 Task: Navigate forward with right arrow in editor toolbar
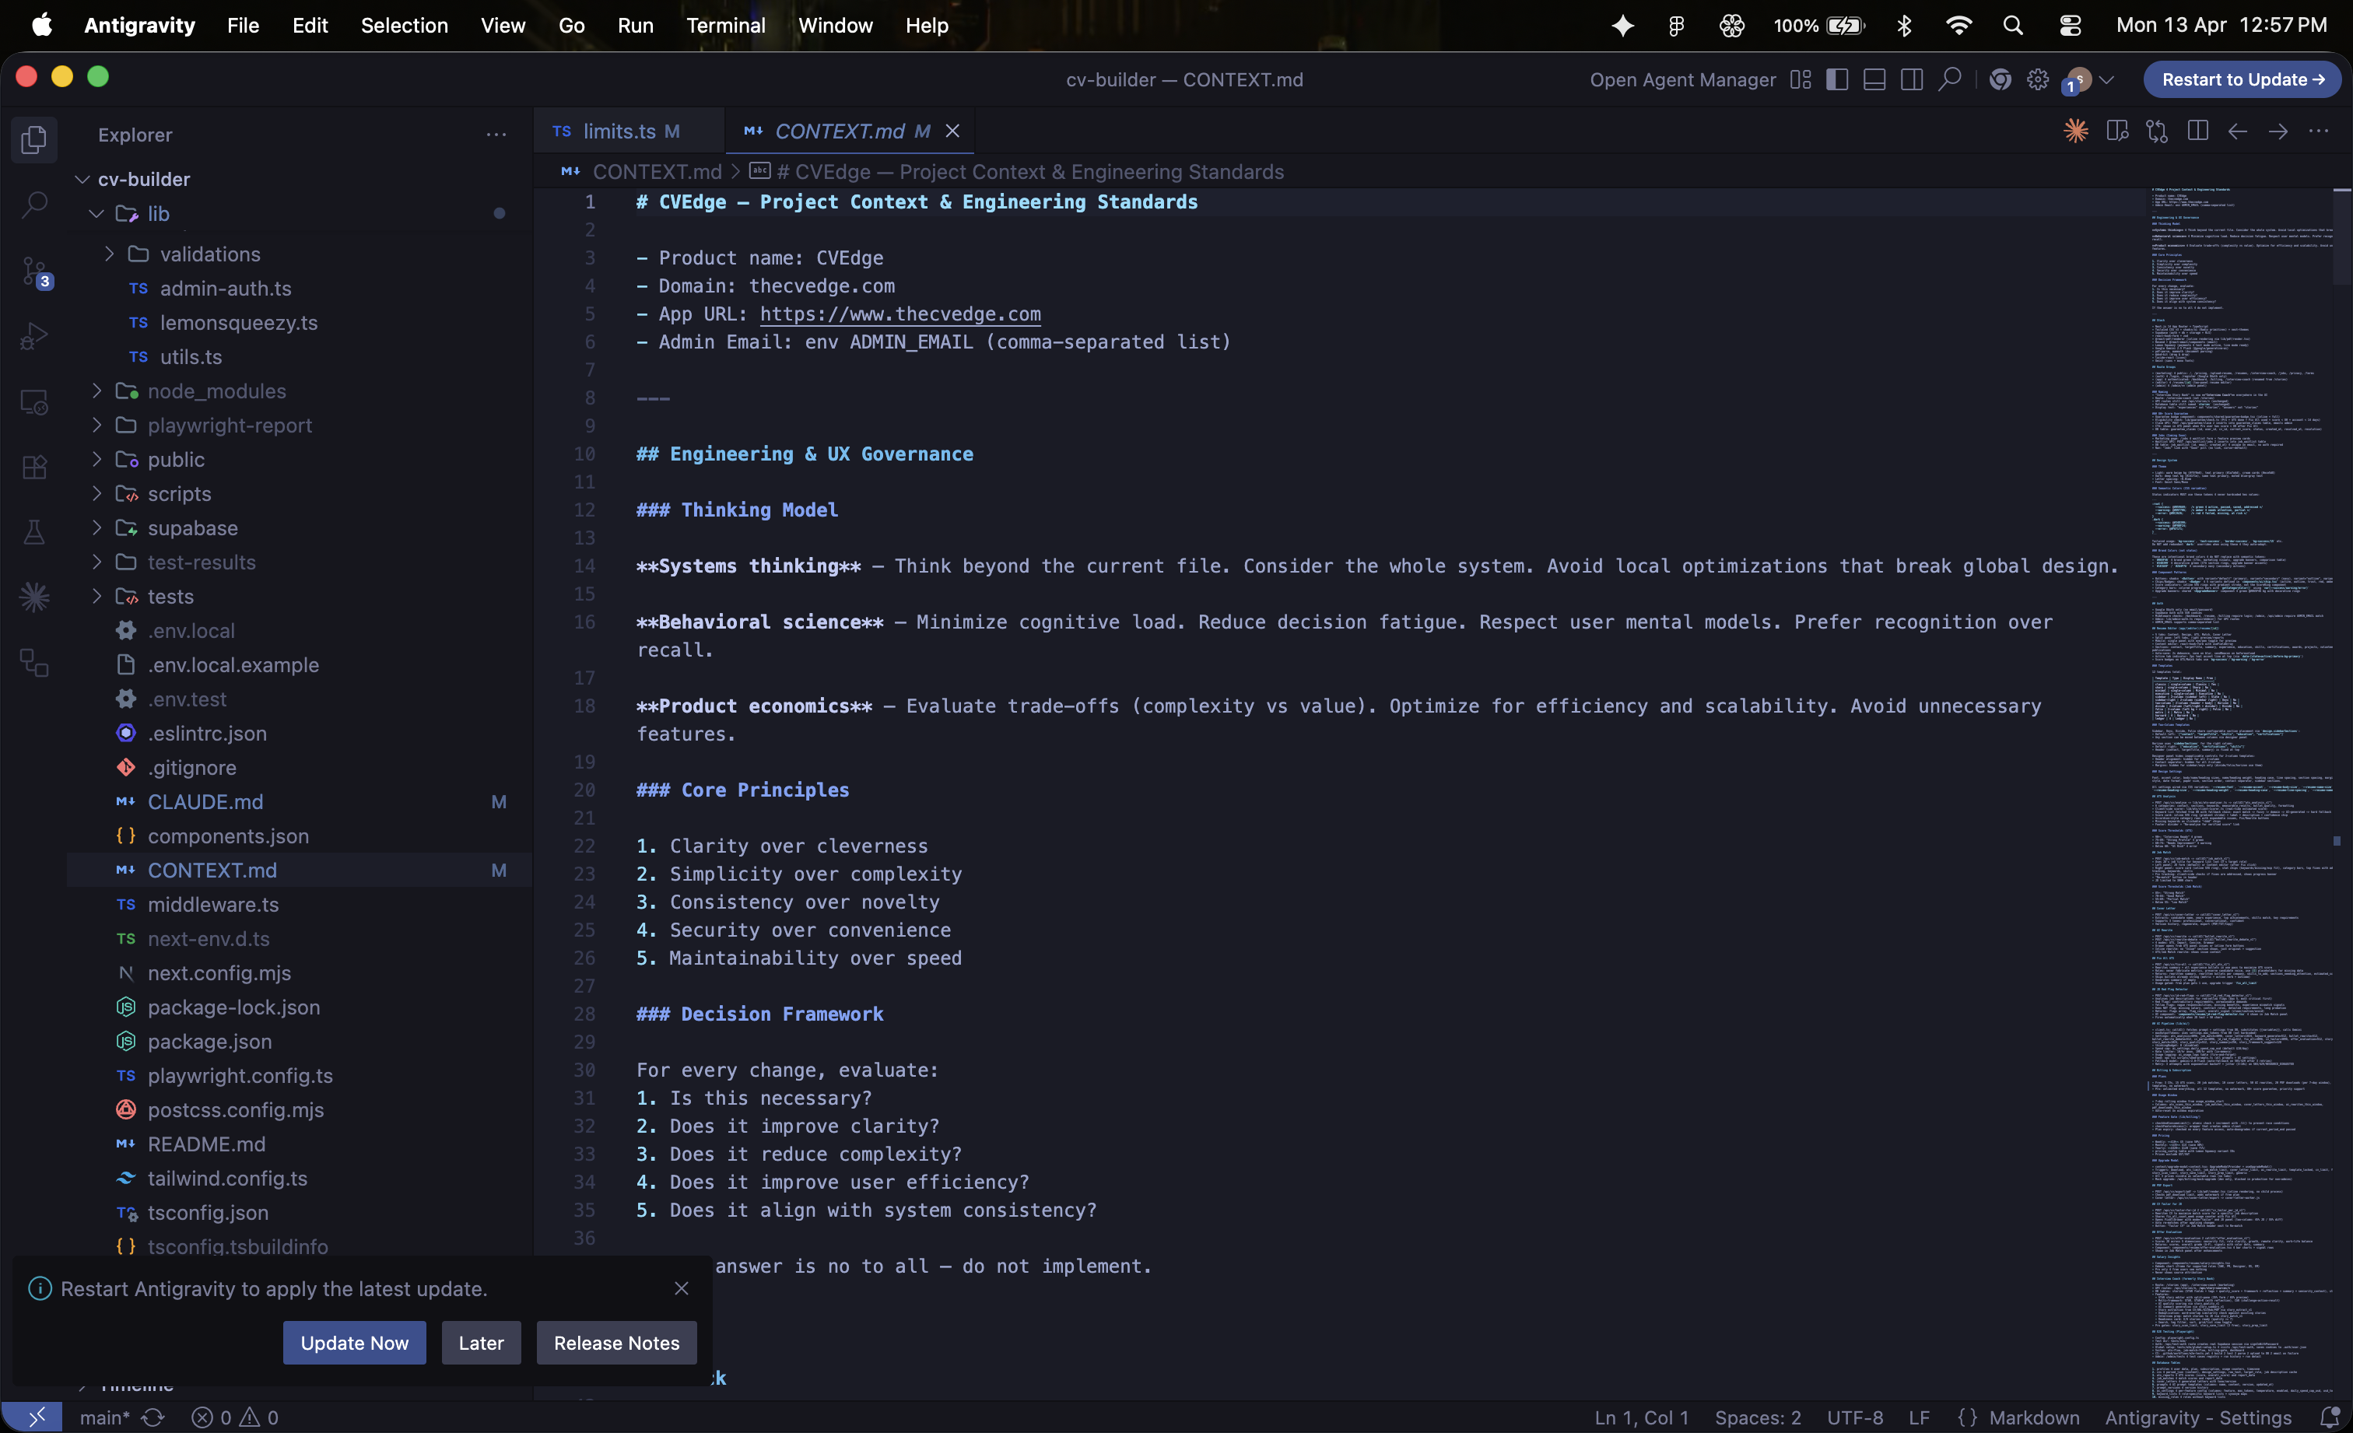2278,131
